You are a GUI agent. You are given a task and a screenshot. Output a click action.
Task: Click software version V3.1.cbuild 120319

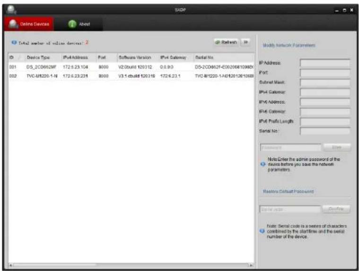[137, 76]
